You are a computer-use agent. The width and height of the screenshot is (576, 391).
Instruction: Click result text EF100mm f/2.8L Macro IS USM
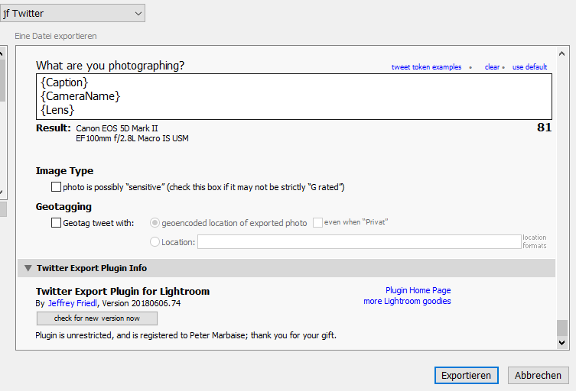[x=132, y=138]
